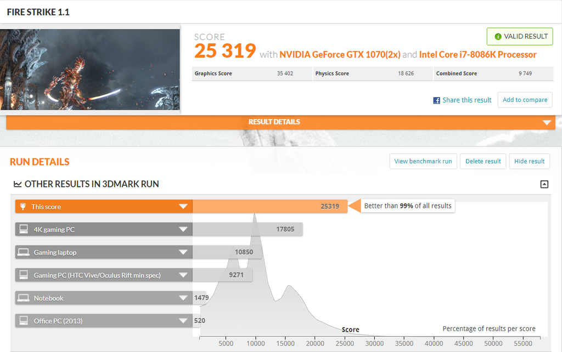Click the Graphics Score value 35 402
Screen dimensions: 562x352
(x=285, y=73)
